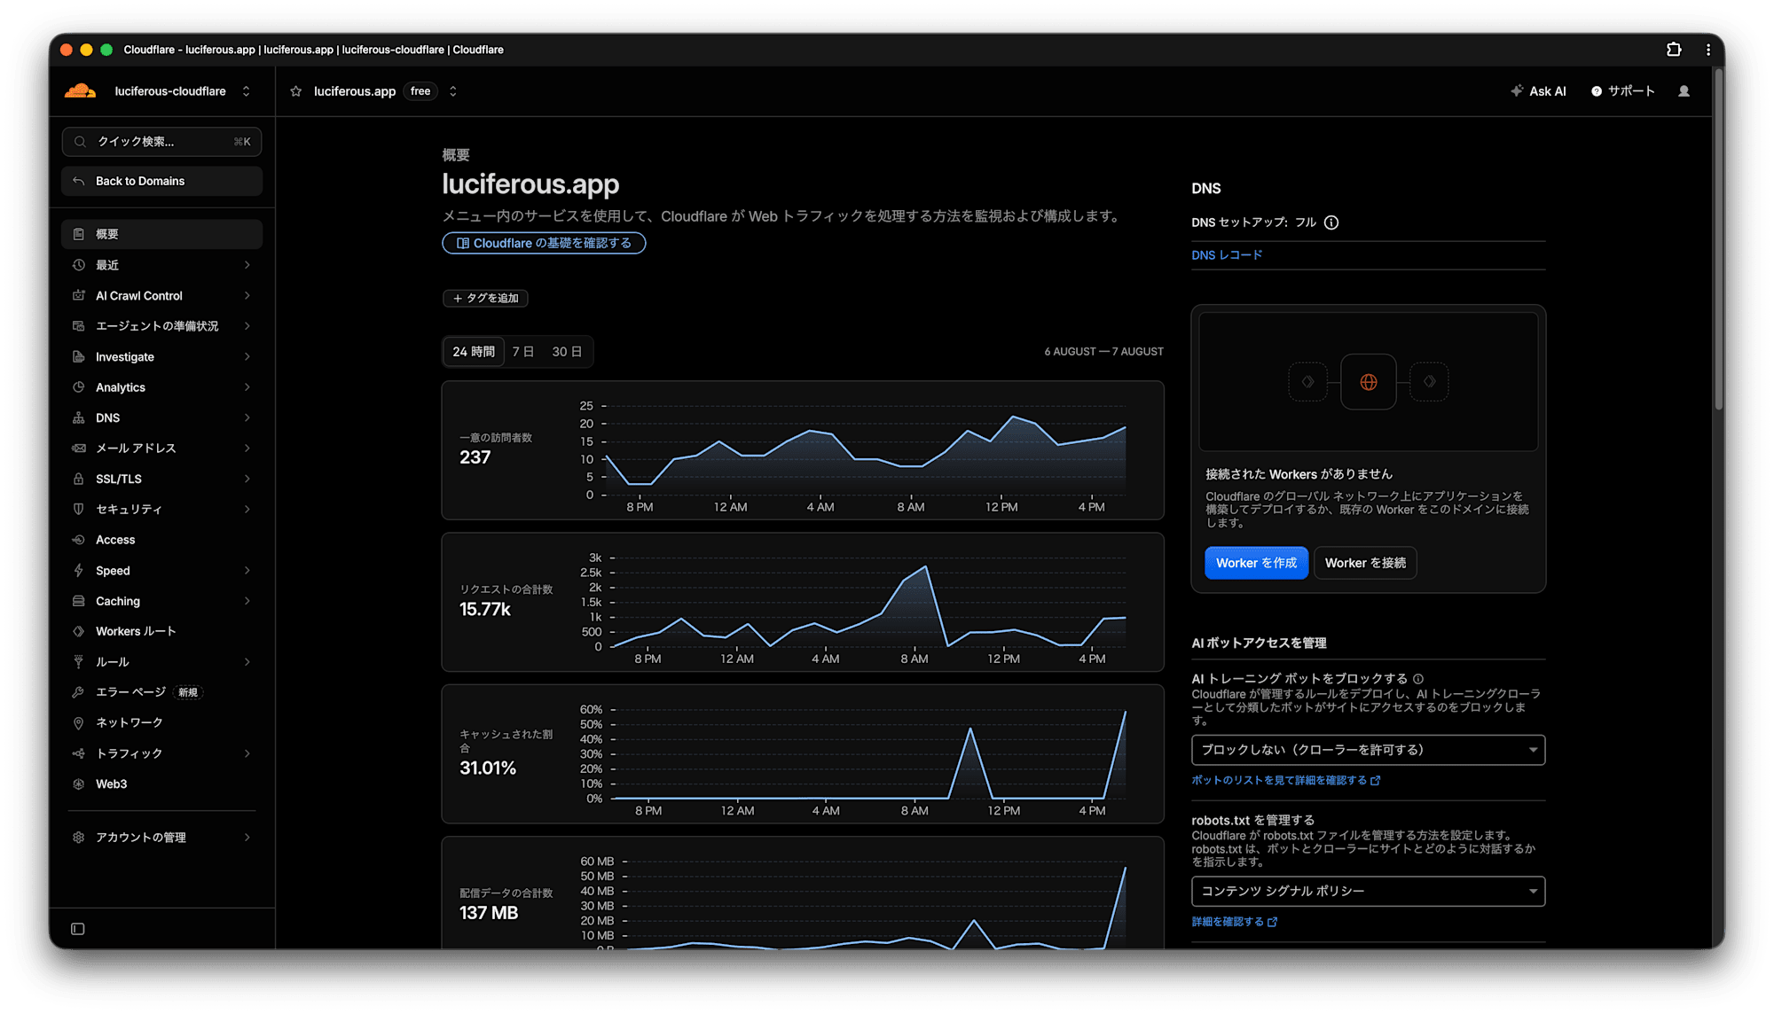Click the キャッシュされた割合 value 31.01%
Viewport: 1774px width, 1014px height.
point(488,768)
